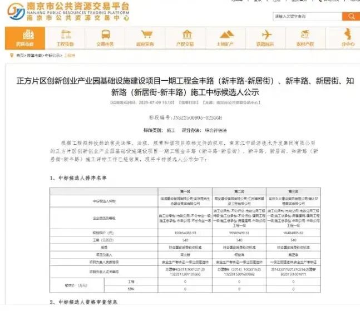Click the 项目负责人 row label
This screenshot has height=311, width=360.
click(x=104, y=255)
